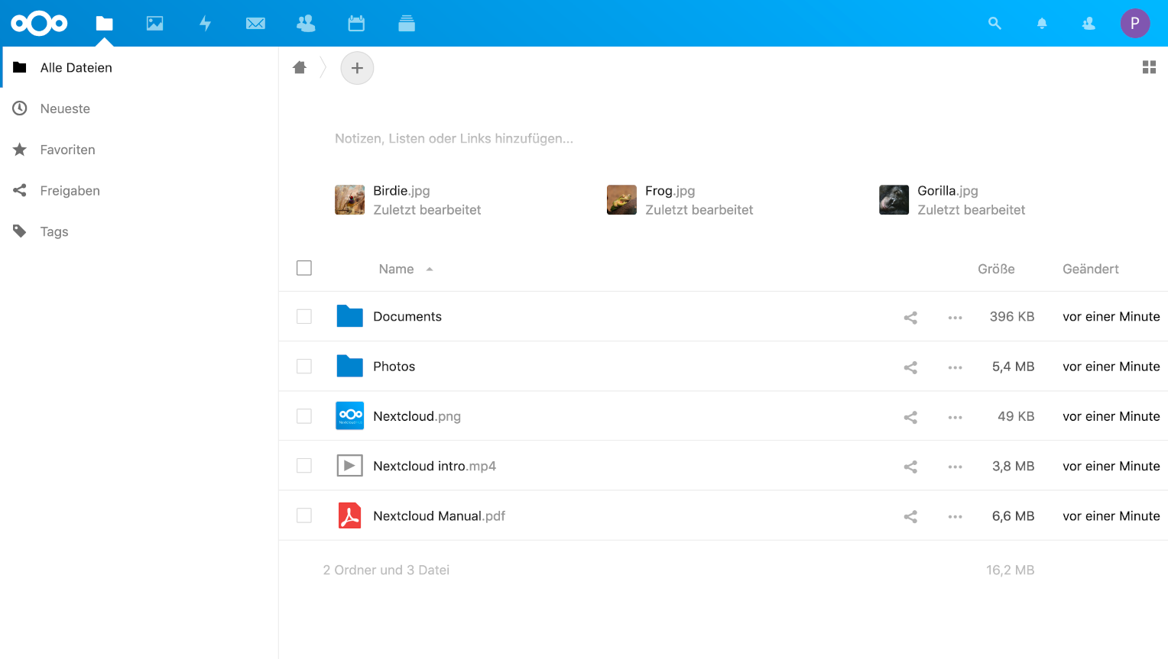
Task: Open the Activity lightning bolt icon
Action: [x=205, y=24]
